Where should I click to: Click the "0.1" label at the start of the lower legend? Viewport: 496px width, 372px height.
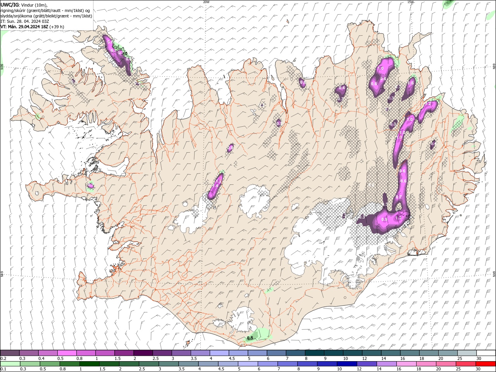coord(3,369)
